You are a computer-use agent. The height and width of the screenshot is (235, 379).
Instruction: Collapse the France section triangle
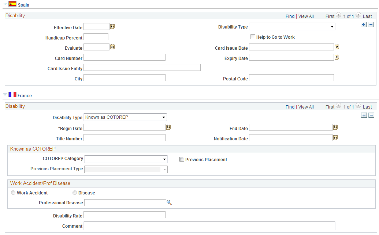click(5, 95)
